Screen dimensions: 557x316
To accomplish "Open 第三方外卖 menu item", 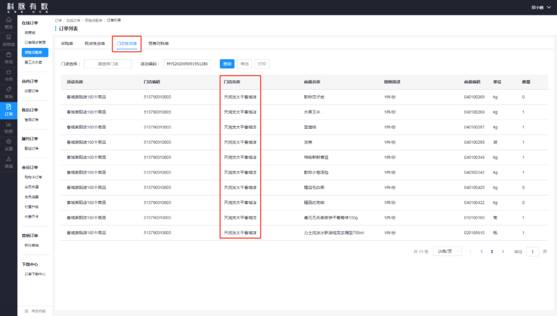I will click(33, 62).
